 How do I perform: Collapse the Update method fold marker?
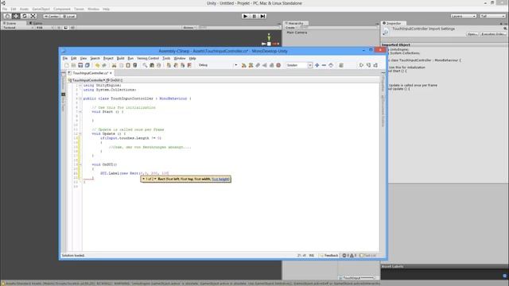[x=80, y=133]
